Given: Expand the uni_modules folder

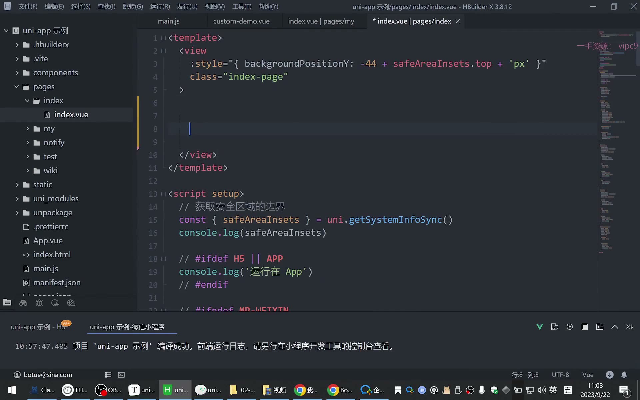Looking at the screenshot, I should 17,199.
